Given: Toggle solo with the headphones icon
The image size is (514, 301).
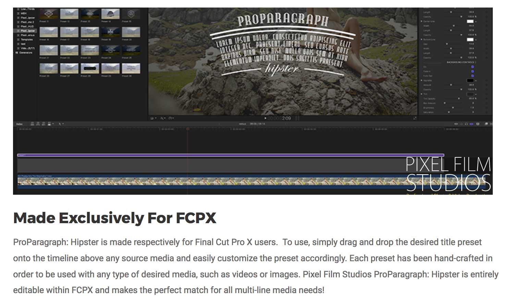Looking at the screenshot, I should coord(466,124).
